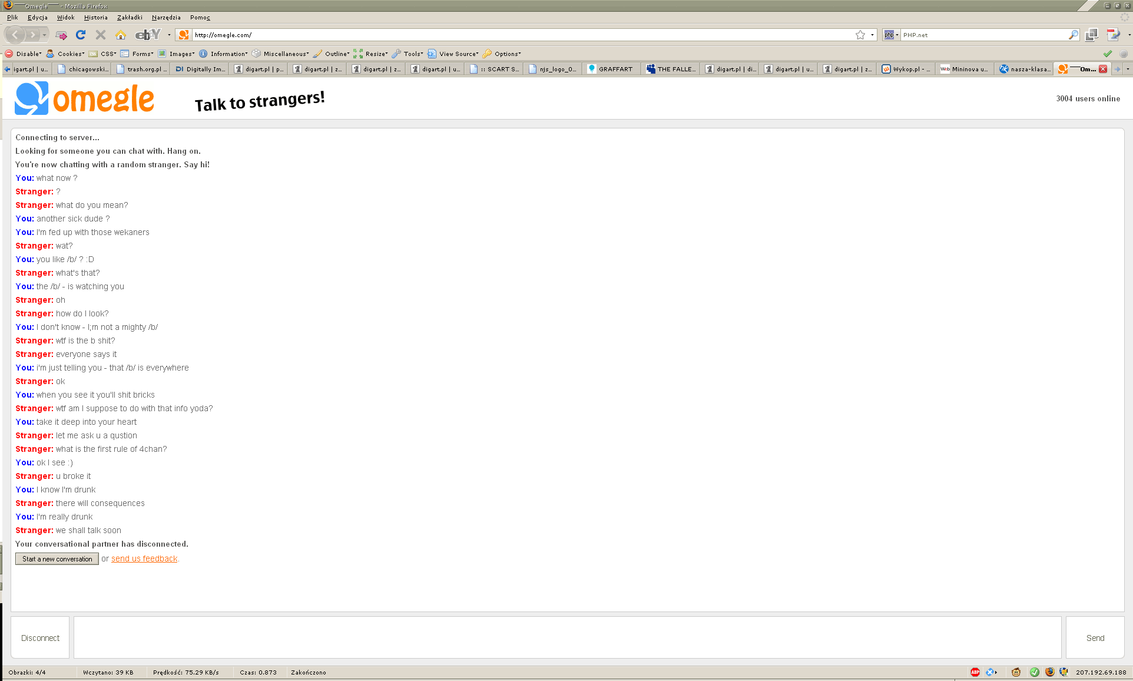Click the browser Forward arrow button
The height and width of the screenshot is (681, 1133).
click(x=33, y=35)
